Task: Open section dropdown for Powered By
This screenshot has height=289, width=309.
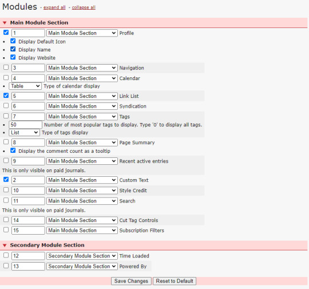Action: (x=82, y=266)
